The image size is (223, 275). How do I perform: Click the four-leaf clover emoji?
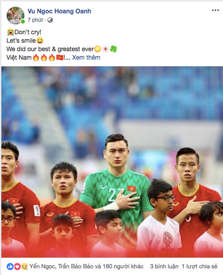pyautogui.click(x=113, y=49)
